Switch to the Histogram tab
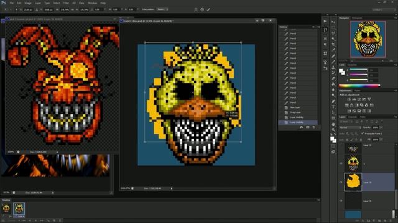The width and height of the screenshot is (398, 223). point(356,18)
